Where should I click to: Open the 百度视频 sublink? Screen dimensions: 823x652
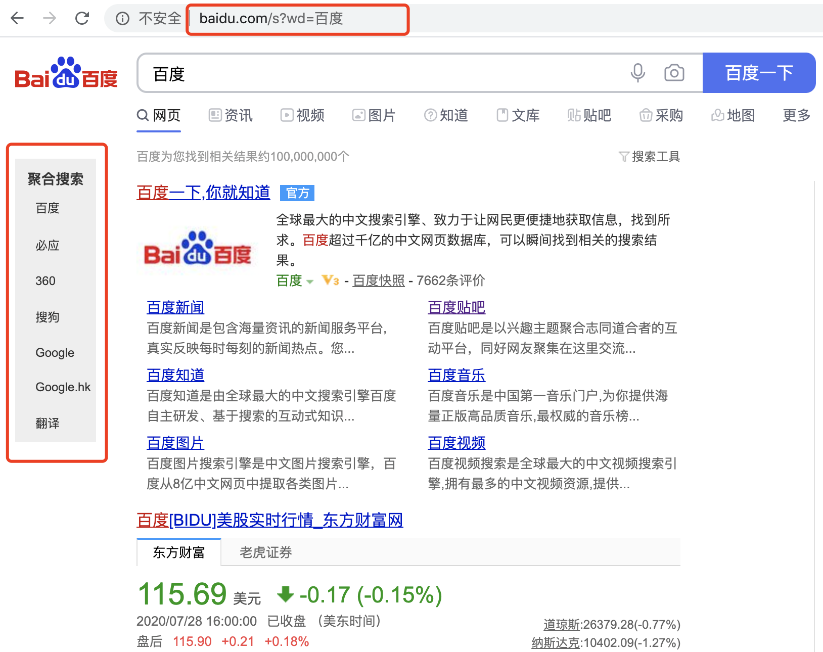click(x=456, y=443)
